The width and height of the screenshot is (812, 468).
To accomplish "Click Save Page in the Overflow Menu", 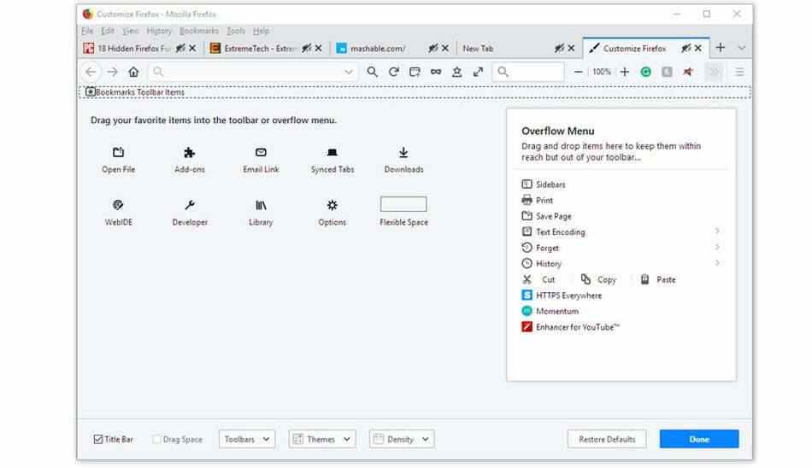I will pyautogui.click(x=546, y=216).
